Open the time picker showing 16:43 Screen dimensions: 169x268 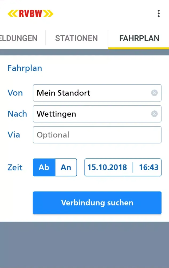(x=148, y=167)
